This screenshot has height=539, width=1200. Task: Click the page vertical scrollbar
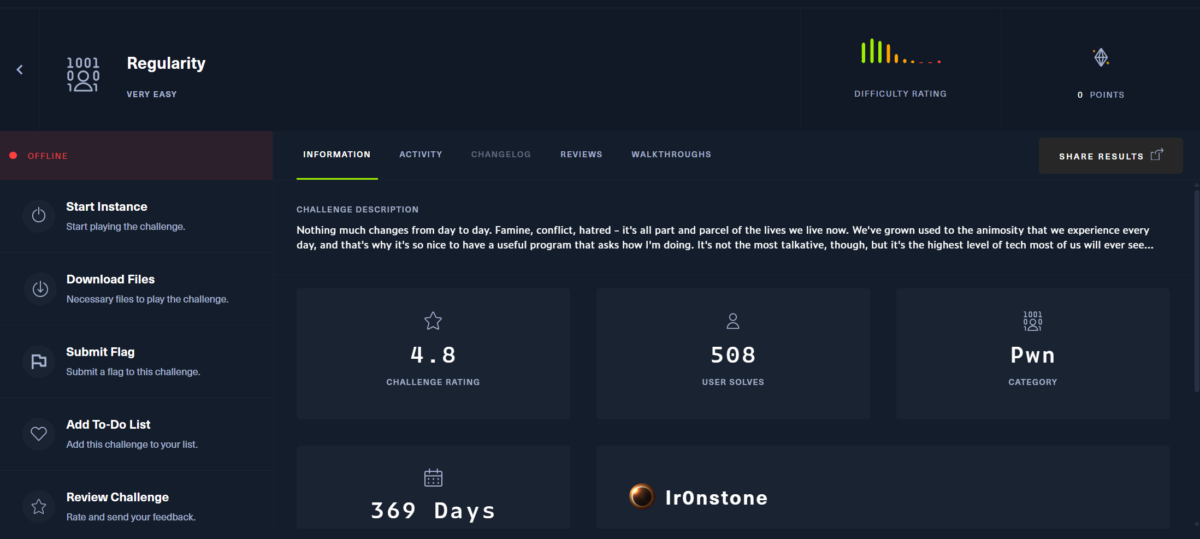1196,289
